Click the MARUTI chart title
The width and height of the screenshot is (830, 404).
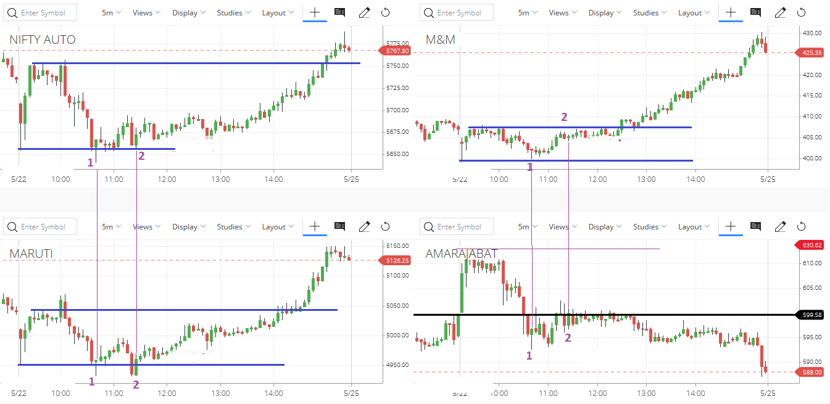[31, 254]
